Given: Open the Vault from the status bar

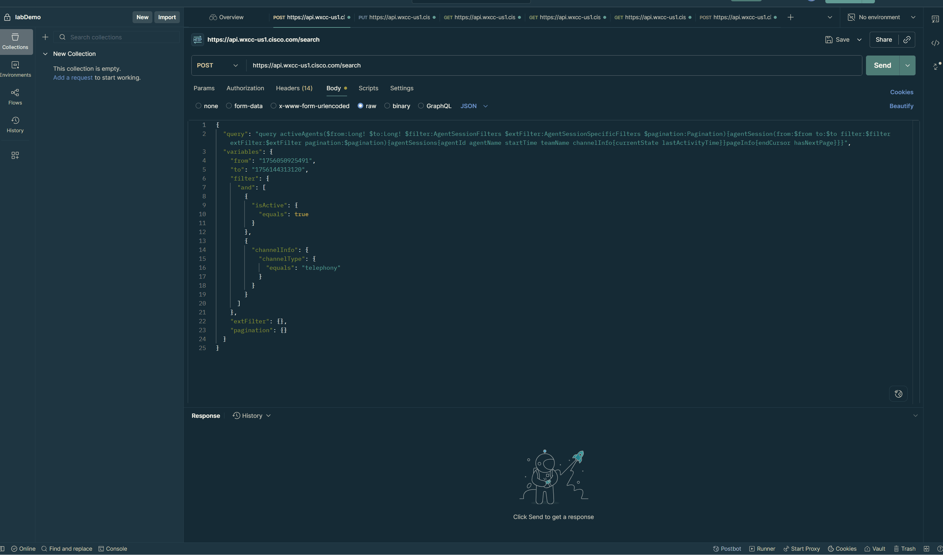Looking at the screenshot, I should (x=875, y=549).
